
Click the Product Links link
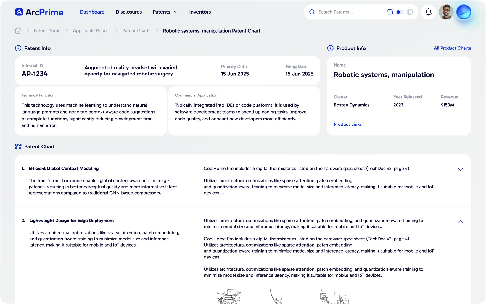click(x=347, y=124)
